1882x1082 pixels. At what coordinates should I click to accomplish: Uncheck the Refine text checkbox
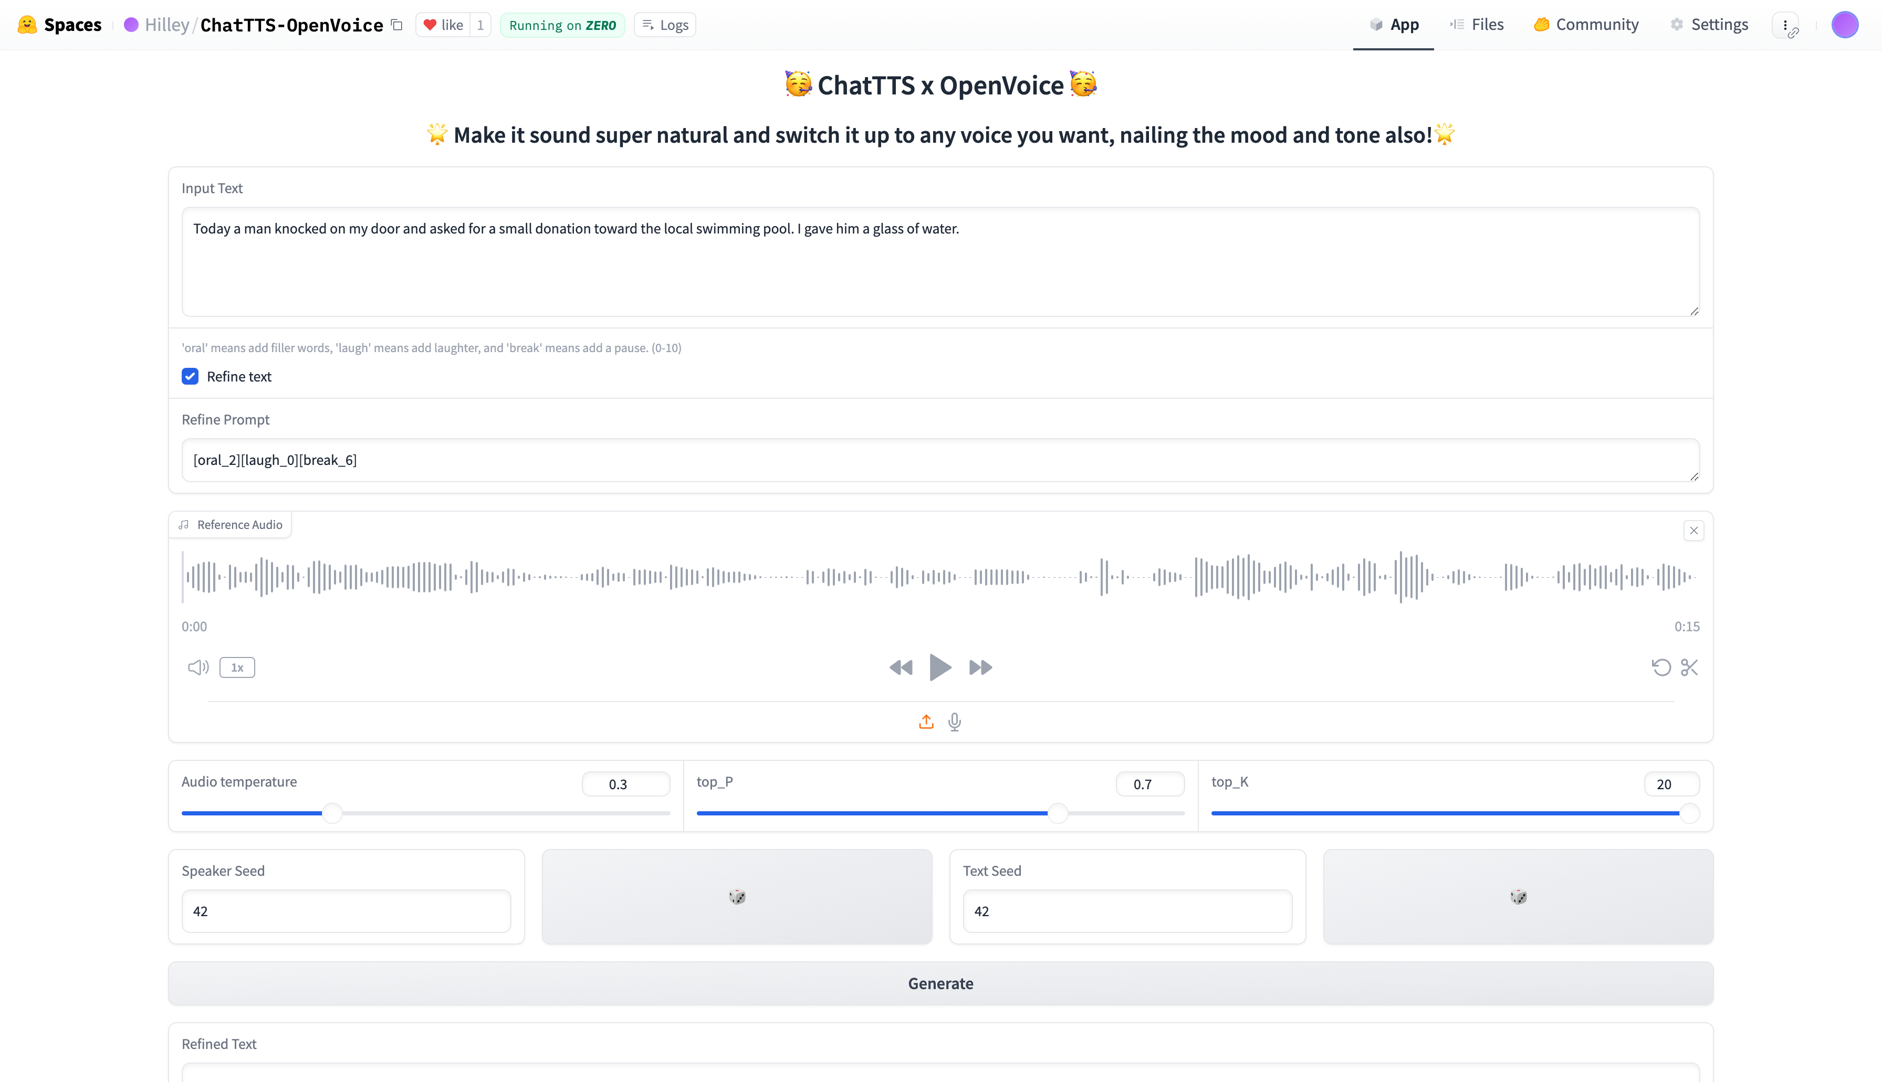[x=191, y=377]
